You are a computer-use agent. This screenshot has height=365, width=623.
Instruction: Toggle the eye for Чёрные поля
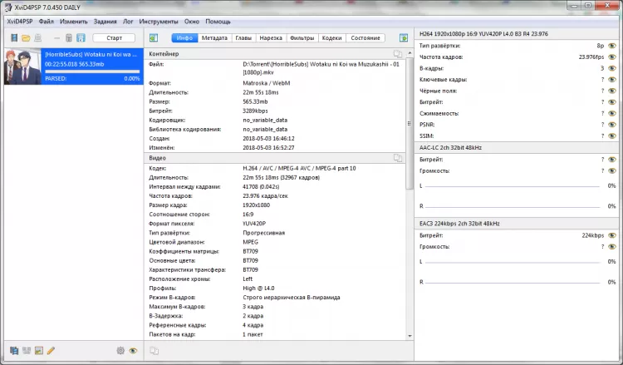(612, 91)
